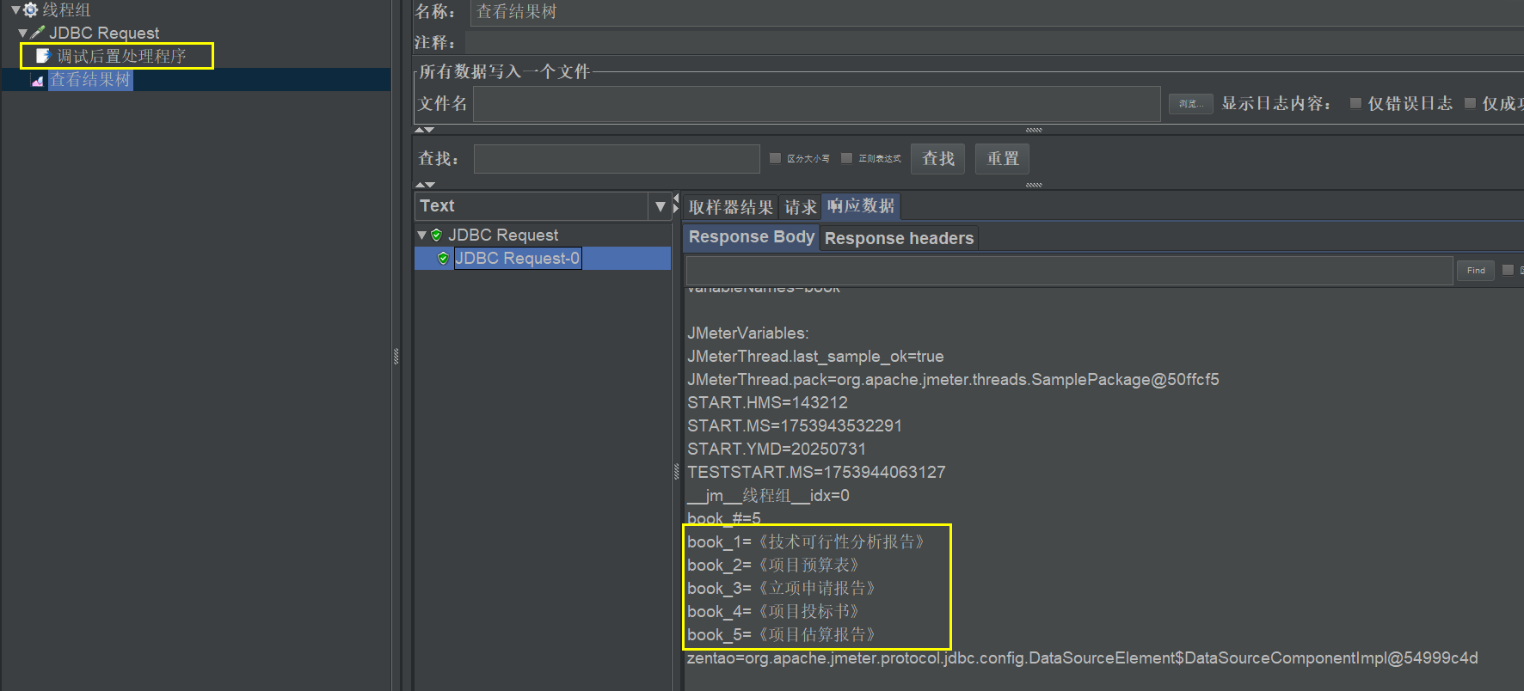Click the 查看结果树 chart icon
Image resolution: width=1524 pixels, height=691 pixels.
click(37, 80)
